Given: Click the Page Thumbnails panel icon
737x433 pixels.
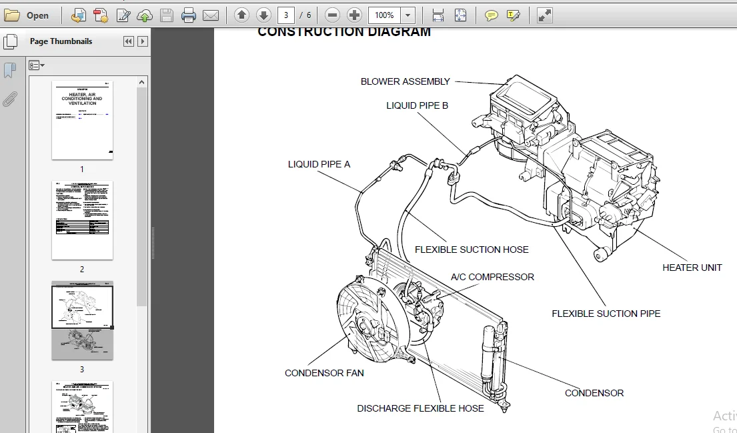Looking at the screenshot, I should coord(10,42).
